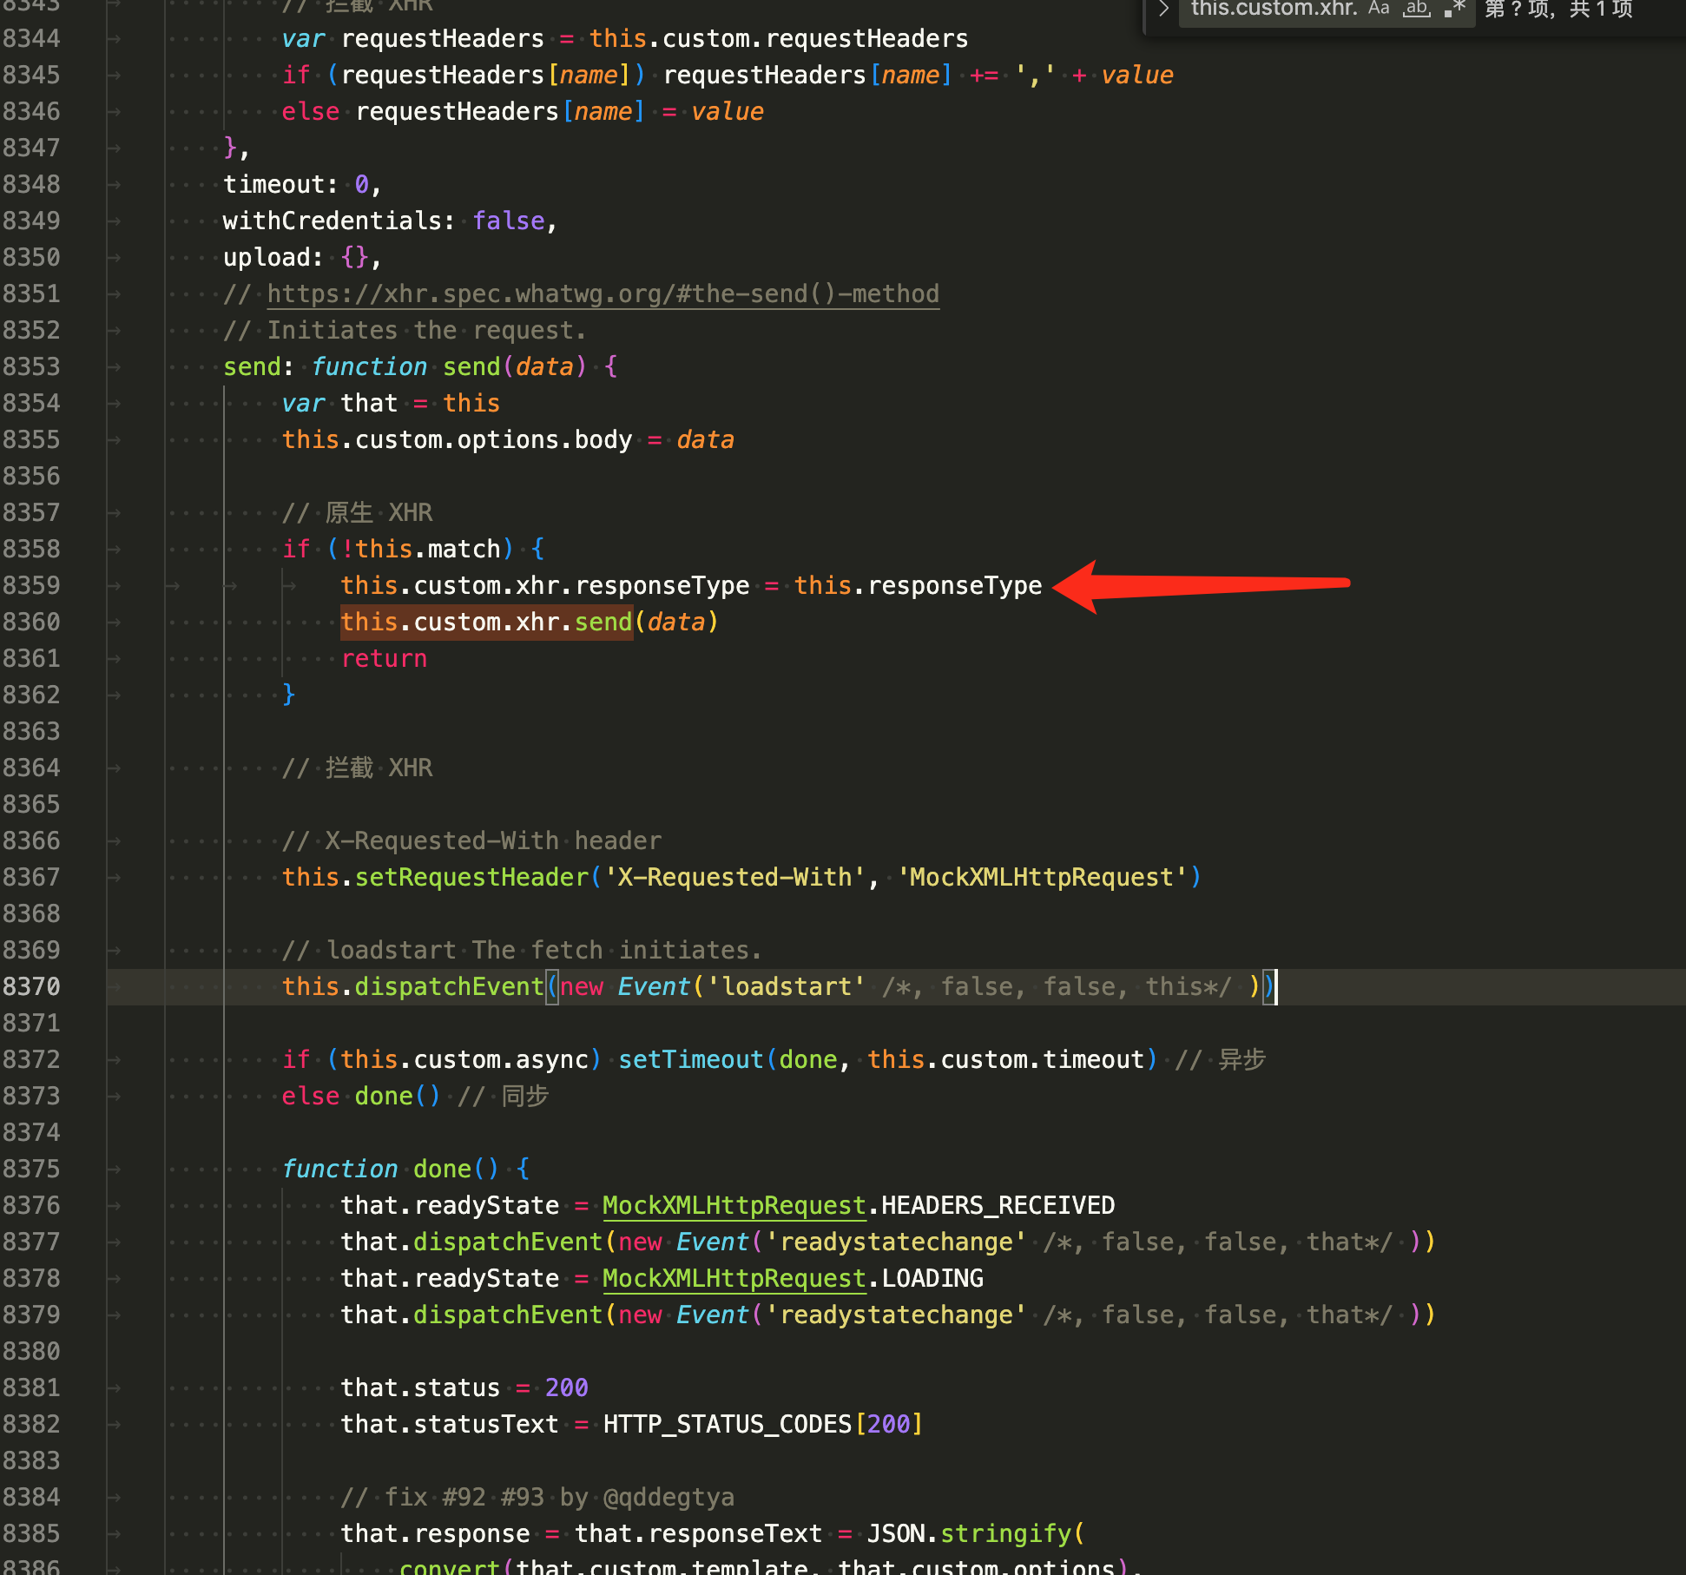Click the 'function done()' declaration name
This screenshot has height=1575, width=1686.
coord(442,1169)
